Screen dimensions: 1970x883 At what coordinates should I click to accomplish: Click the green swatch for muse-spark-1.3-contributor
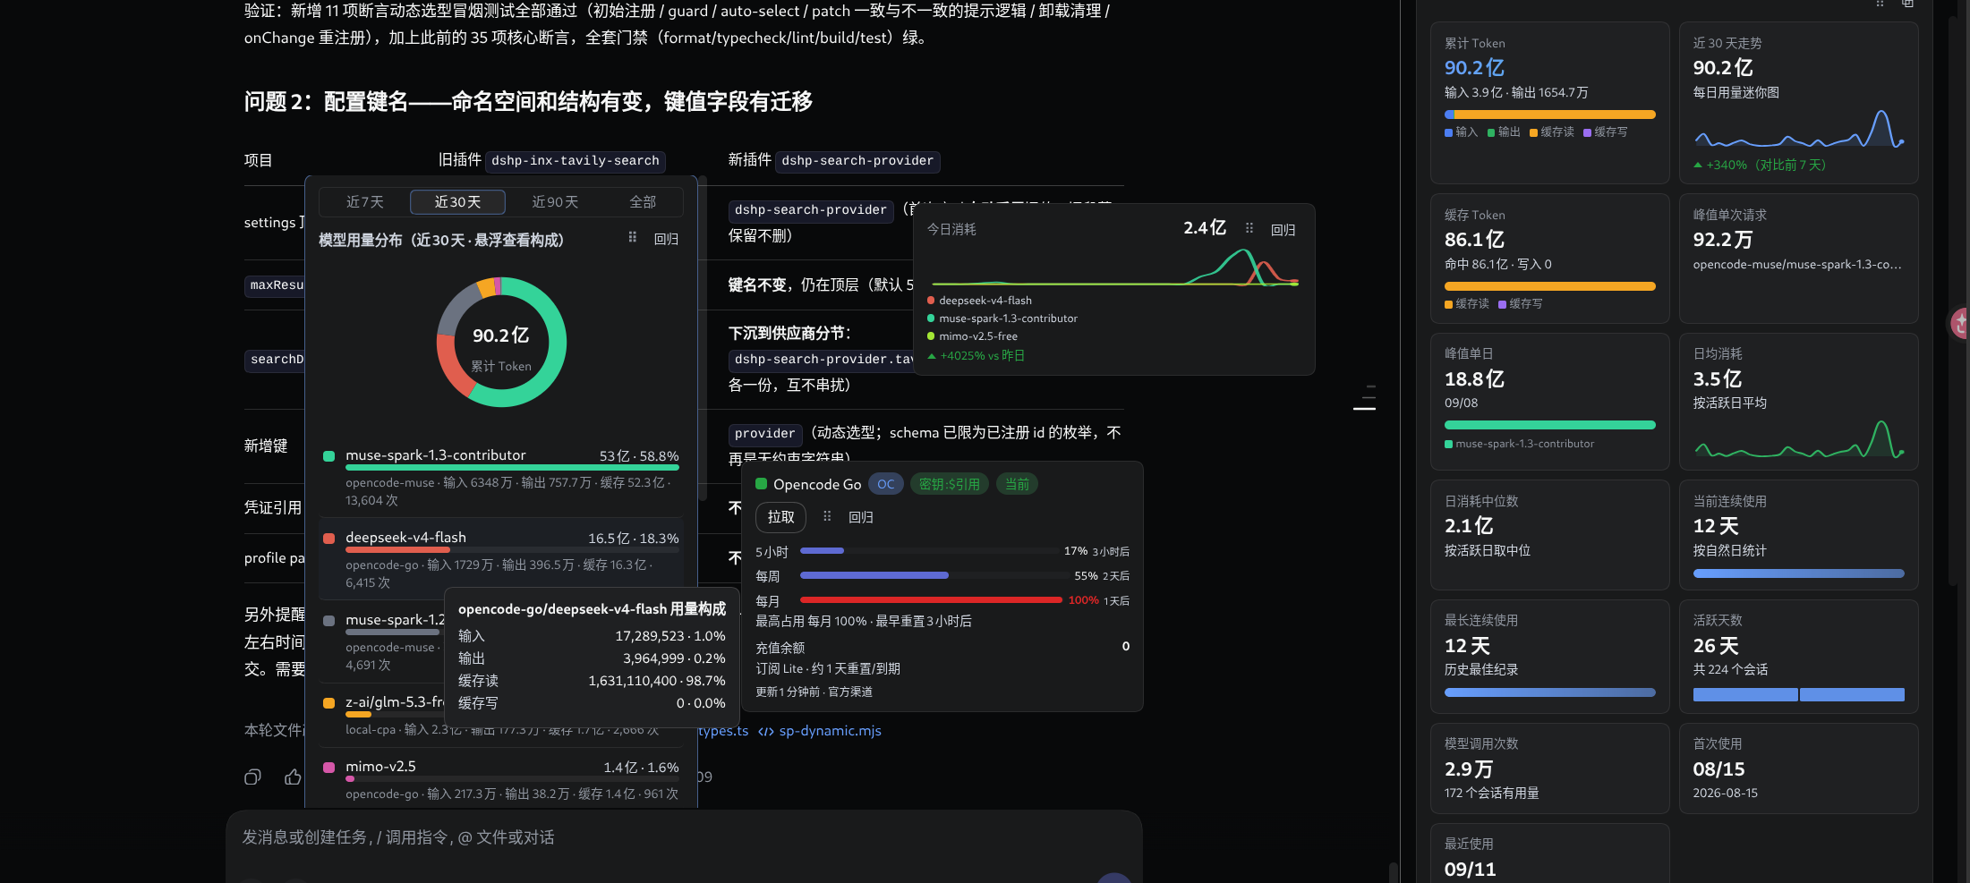[x=328, y=456]
